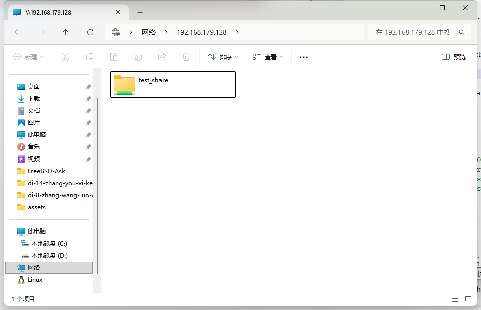Go up one folder level
481x310 pixels.
click(x=65, y=32)
